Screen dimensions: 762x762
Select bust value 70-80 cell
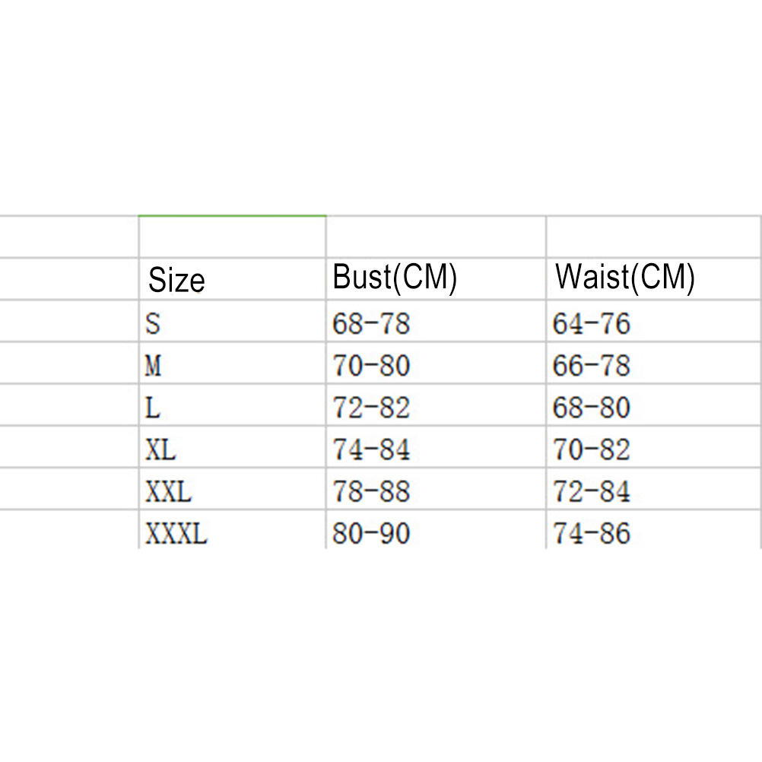pos(371,367)
